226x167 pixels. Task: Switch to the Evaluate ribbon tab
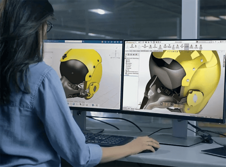point(138,51)
